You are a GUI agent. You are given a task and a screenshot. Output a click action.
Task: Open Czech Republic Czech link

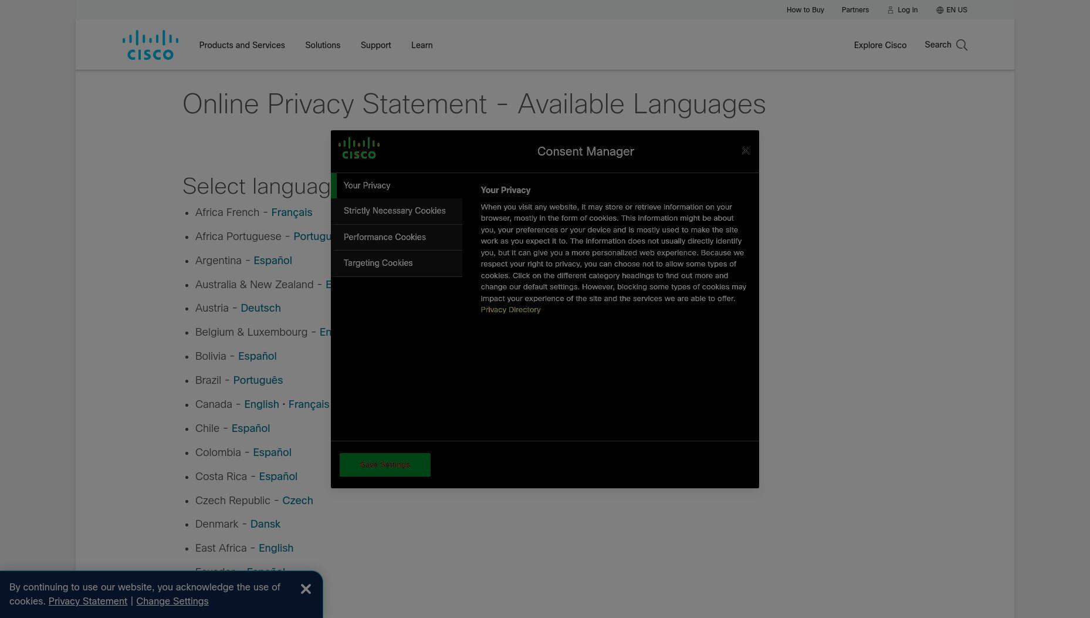click(297, 501)
